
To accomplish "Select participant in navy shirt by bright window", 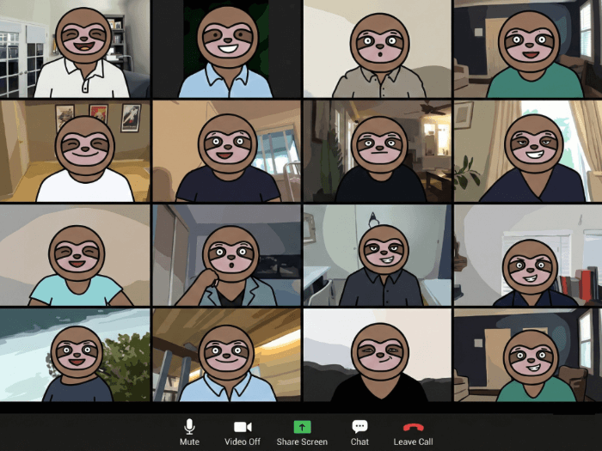I will [226, 151].
